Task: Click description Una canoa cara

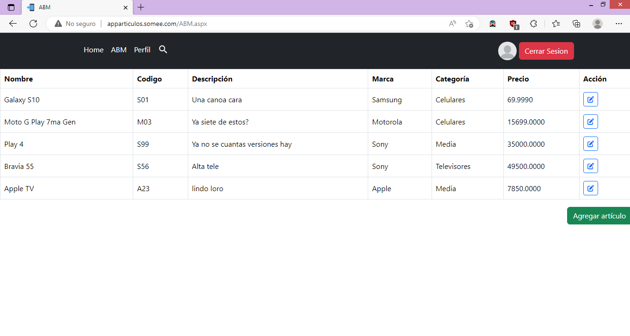Action: pyautogui.click(x=217, y=100)
